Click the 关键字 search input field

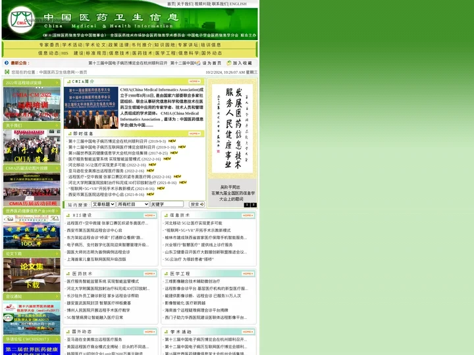click(167, 204)
